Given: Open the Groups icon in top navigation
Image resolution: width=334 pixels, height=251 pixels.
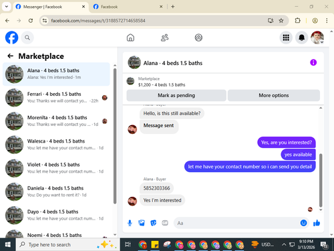Looking at the screenshot, I should (x=198, y=37).
